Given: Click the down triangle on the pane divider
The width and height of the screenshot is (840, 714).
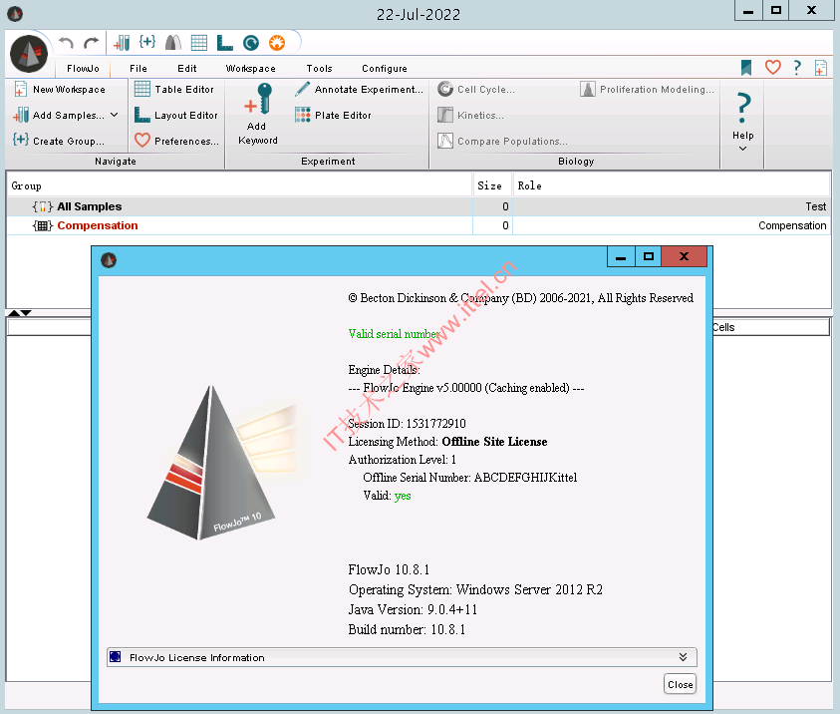Looking at the screenshot, I should [26, 313].
